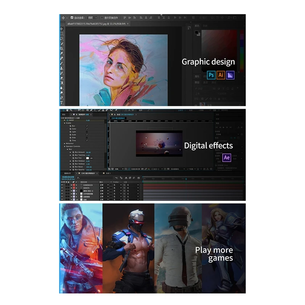
Task: Click the white Blur Tint color swatch
Action: point(87,158)
